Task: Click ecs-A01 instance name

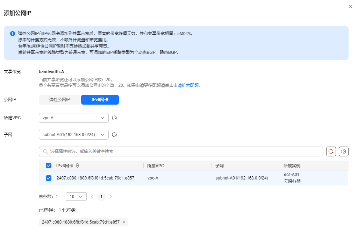Action: [x=291, y=175]
